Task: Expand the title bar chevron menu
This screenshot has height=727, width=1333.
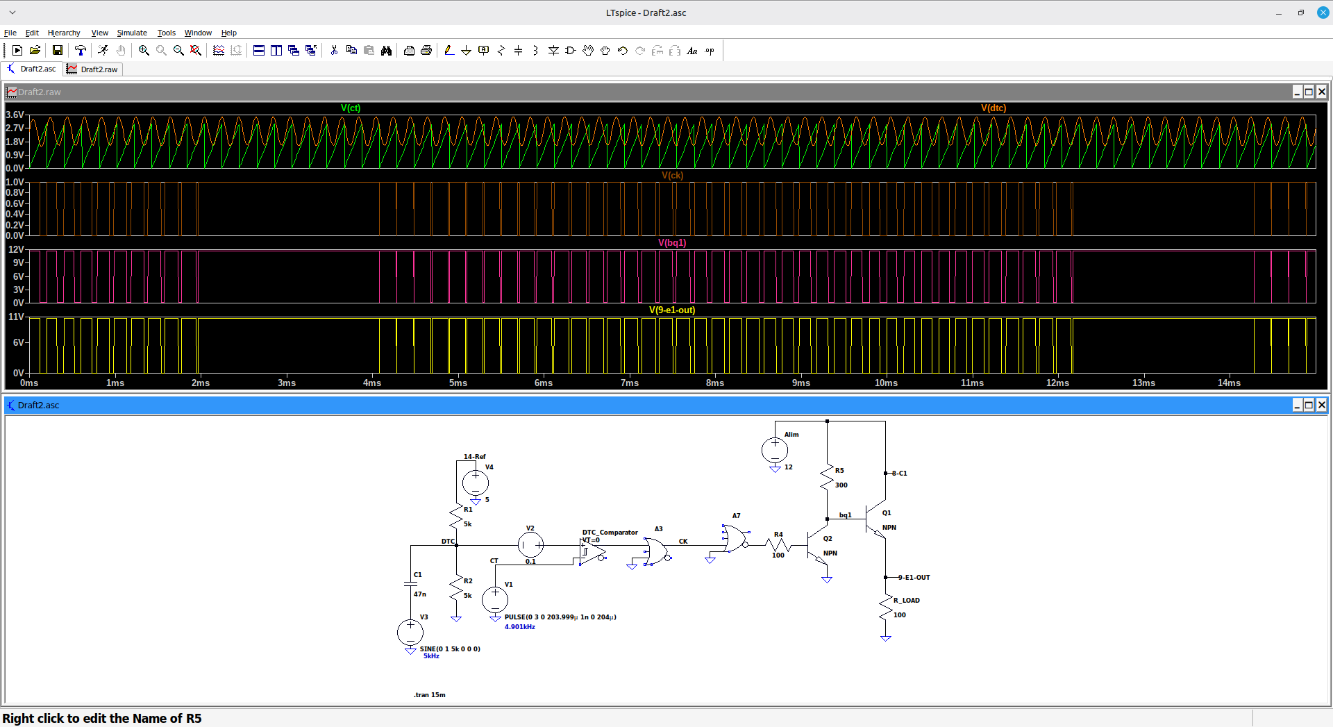Action: pyautogui.click(x=12, y=12)
